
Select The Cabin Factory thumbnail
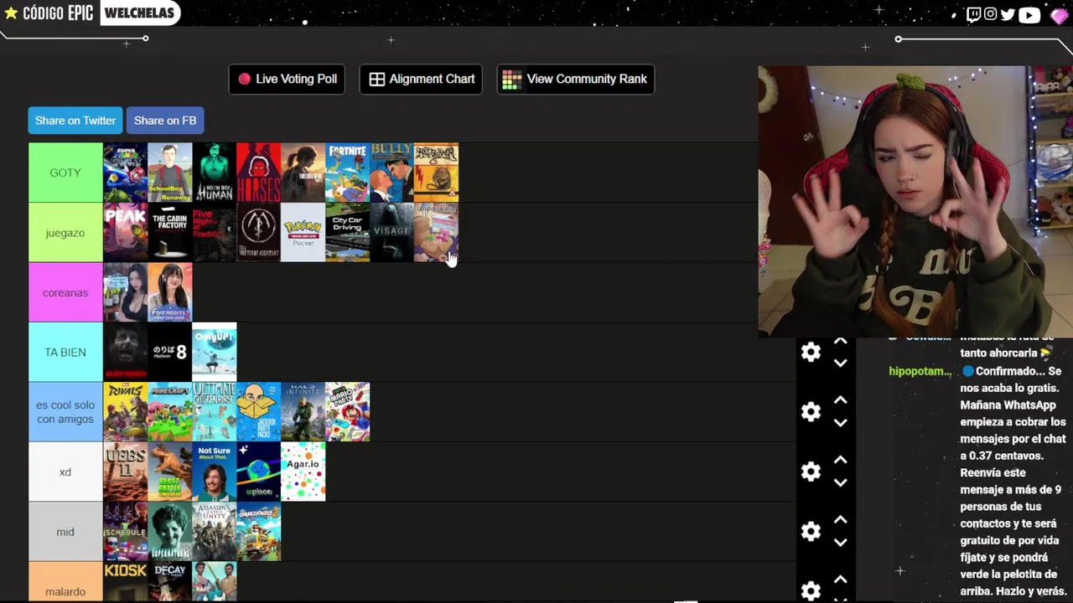pos(169,233)
